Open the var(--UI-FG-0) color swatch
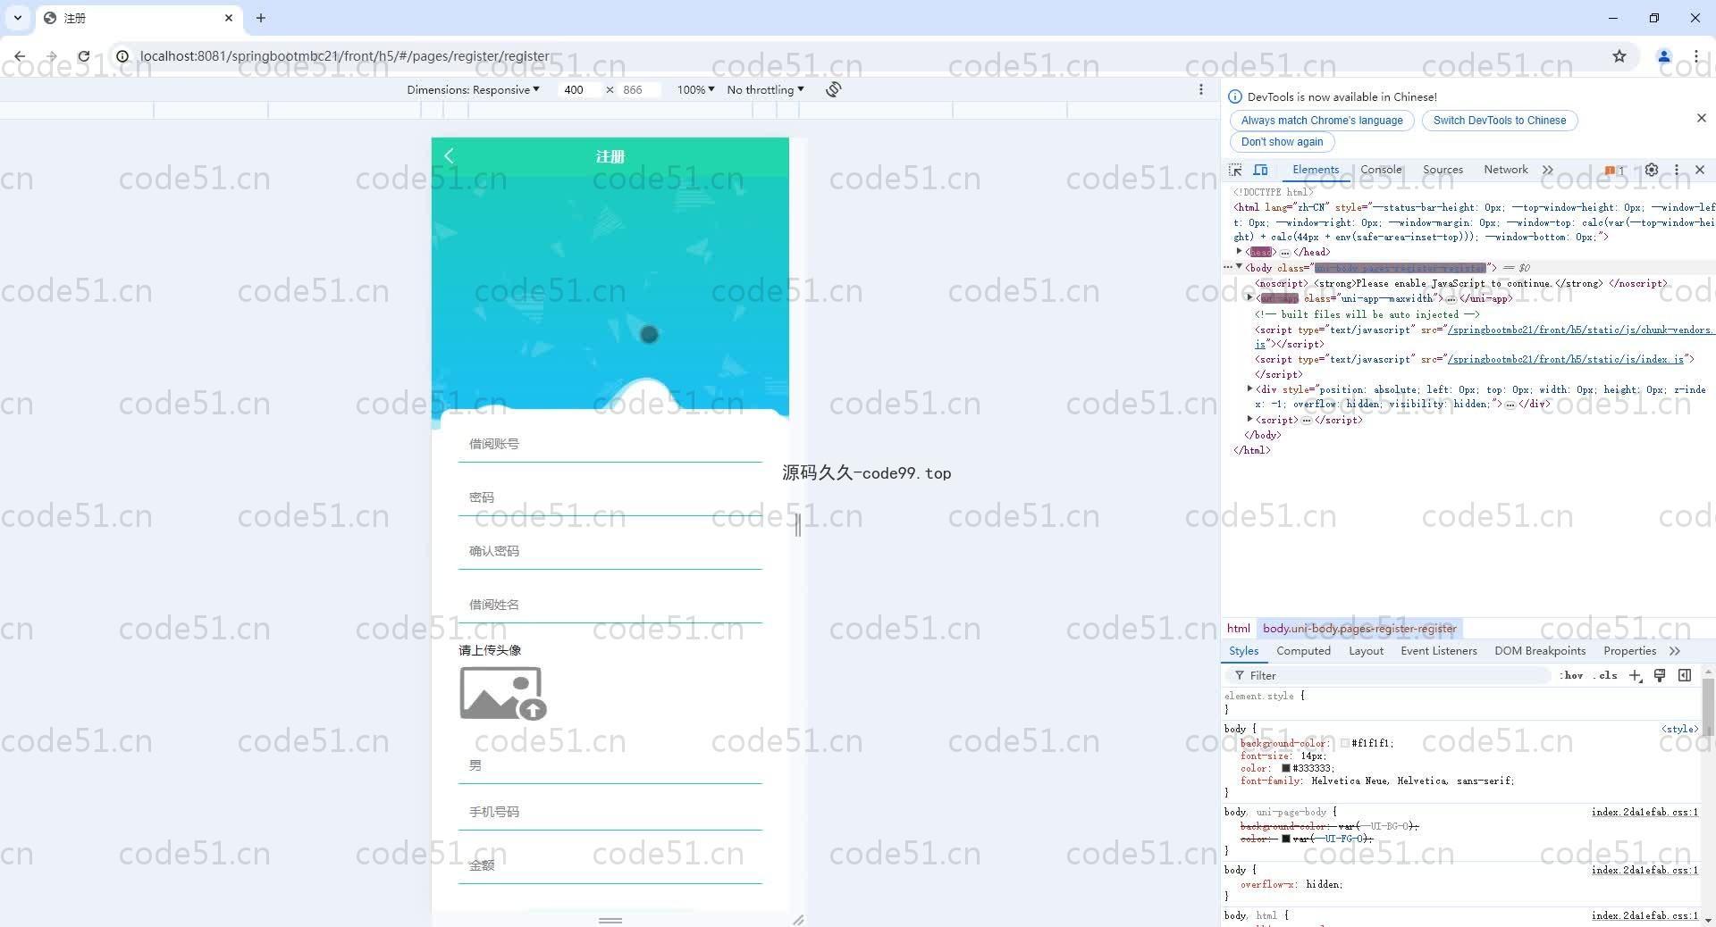 point(1286,839)
